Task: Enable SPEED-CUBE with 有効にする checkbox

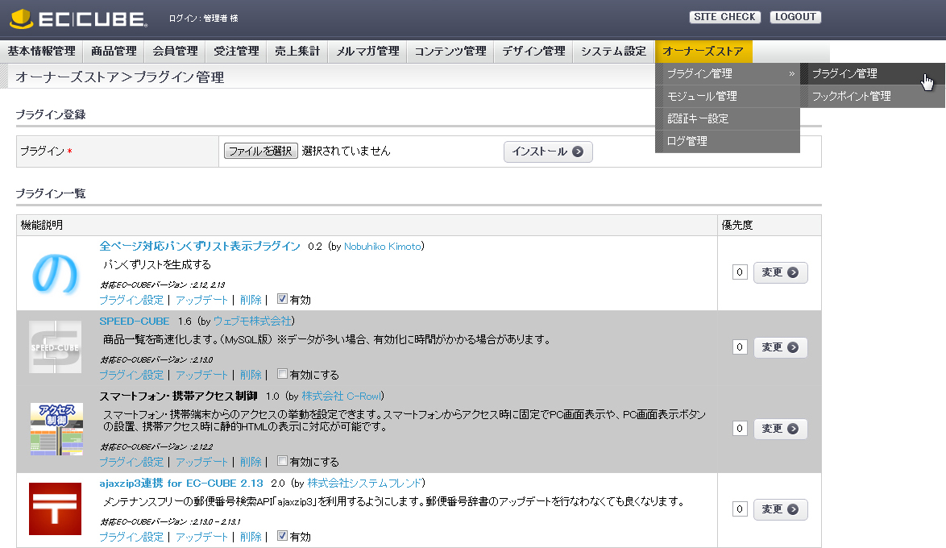Action: [282, 375]
